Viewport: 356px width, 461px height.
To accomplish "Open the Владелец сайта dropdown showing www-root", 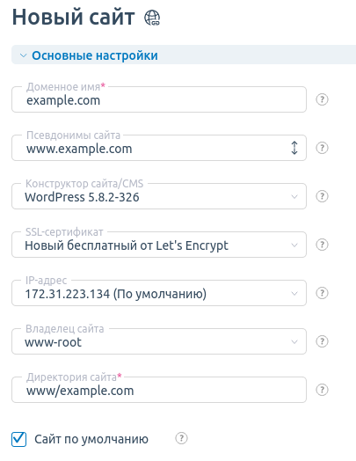I will (159, 341).
